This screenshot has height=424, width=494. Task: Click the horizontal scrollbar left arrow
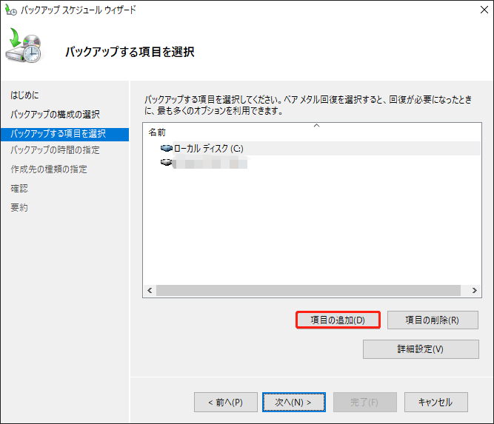coord(150,290)
